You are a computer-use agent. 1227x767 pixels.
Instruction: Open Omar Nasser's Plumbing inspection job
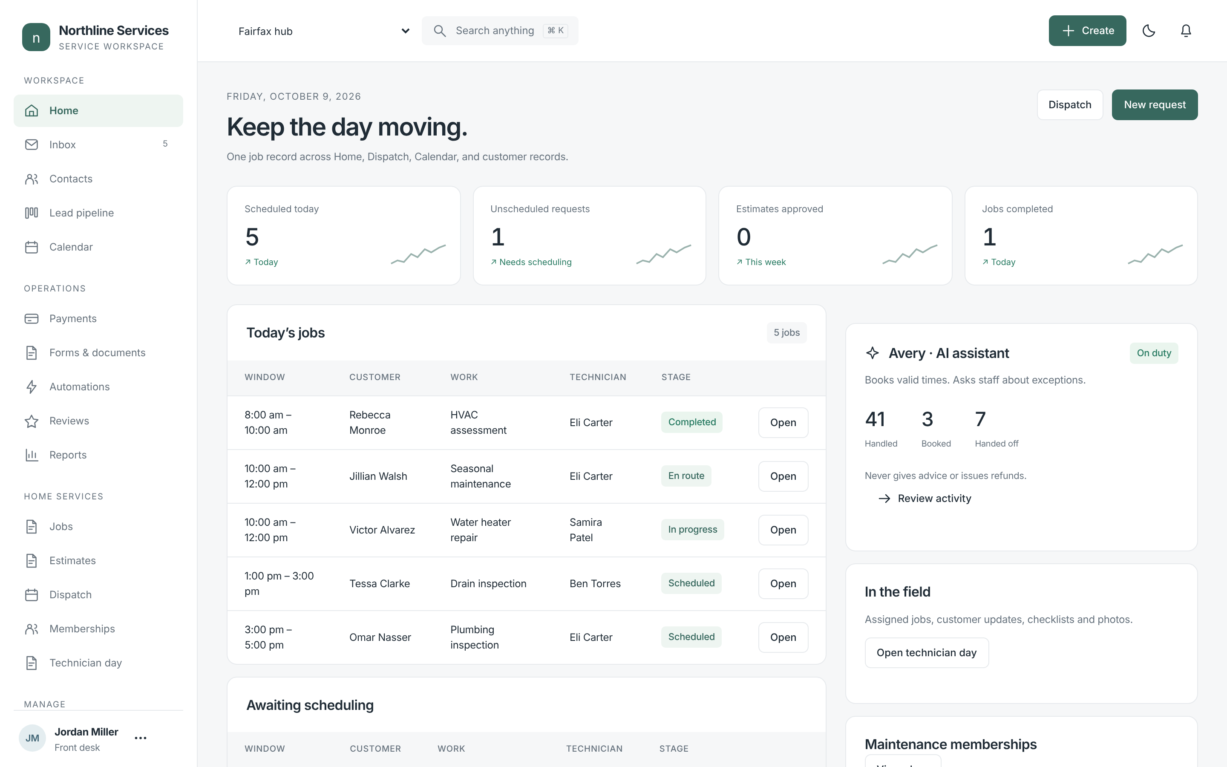(783, 637)
